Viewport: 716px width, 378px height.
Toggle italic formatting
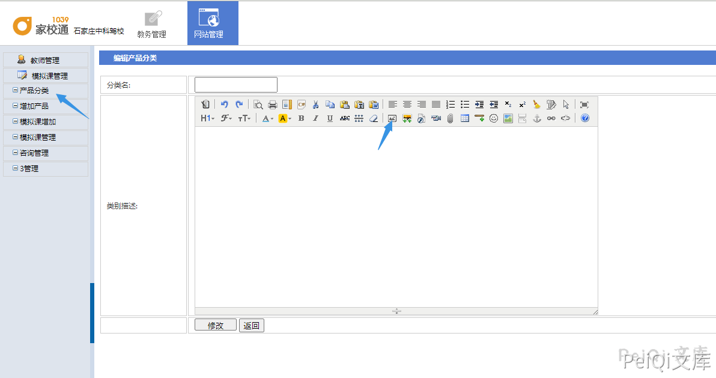(x=315, y=118)
